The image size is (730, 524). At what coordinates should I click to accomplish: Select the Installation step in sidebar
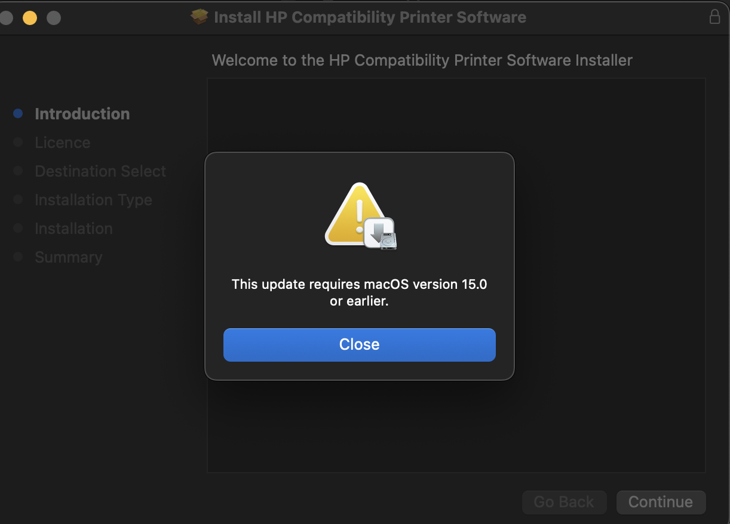(73, 229)
